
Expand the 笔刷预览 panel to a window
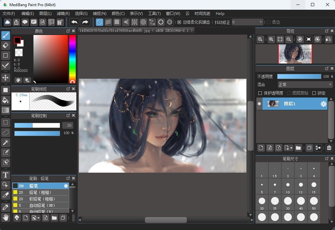pos(68,88)
